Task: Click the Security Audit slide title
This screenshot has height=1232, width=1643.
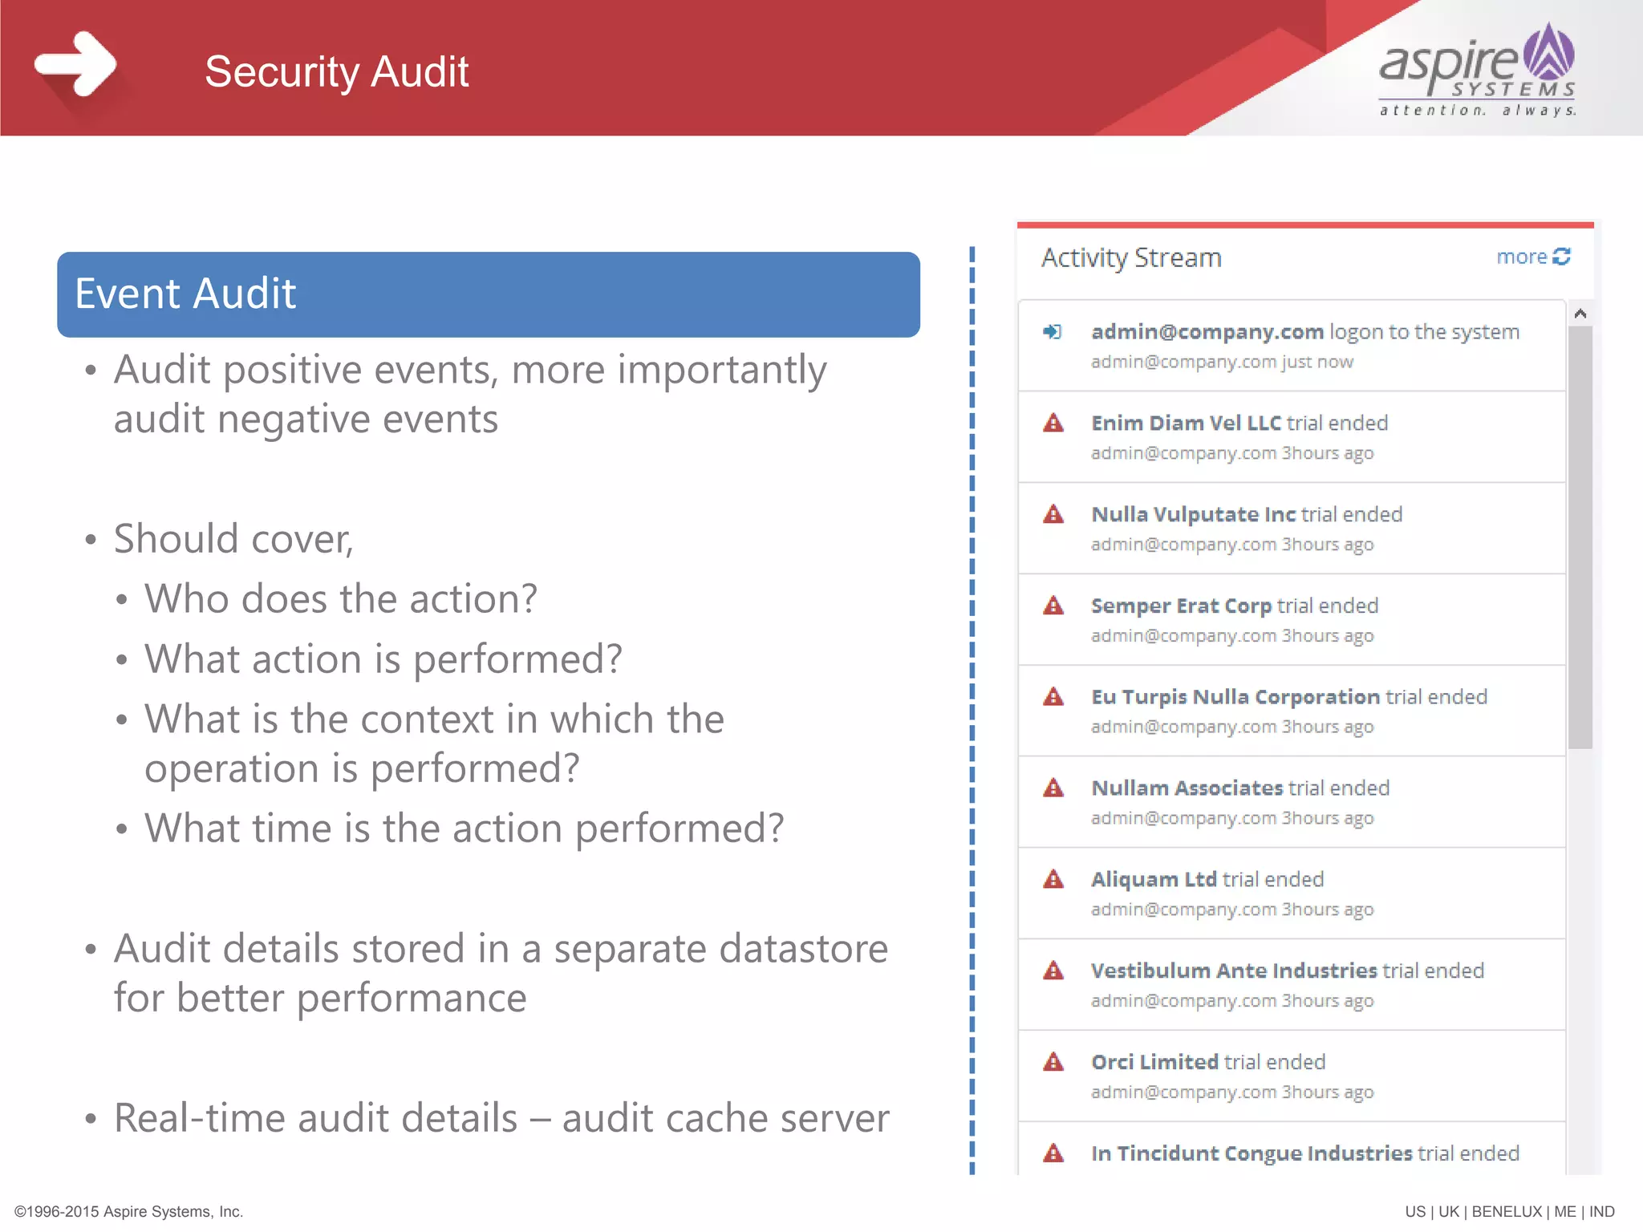Action: click(x=336, y=72)
